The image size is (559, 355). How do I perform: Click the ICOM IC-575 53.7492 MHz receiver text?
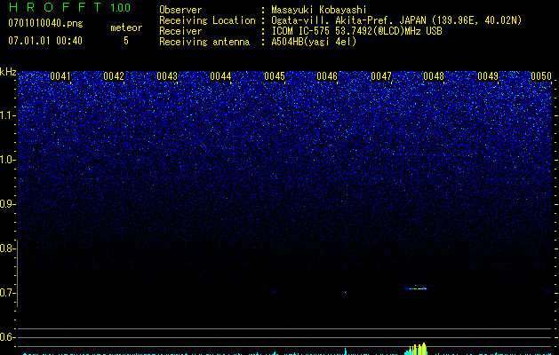(356, 31)
